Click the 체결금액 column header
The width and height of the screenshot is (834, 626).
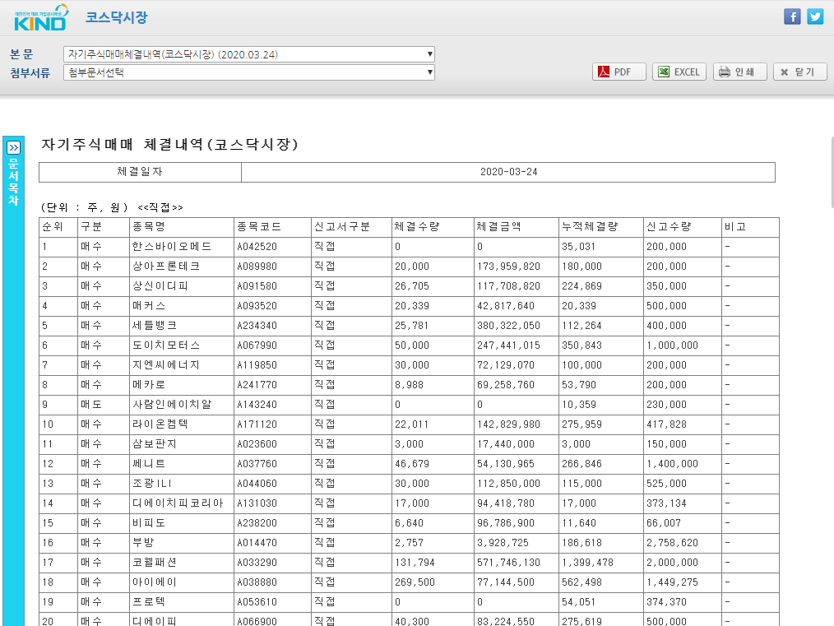(499, 226)
